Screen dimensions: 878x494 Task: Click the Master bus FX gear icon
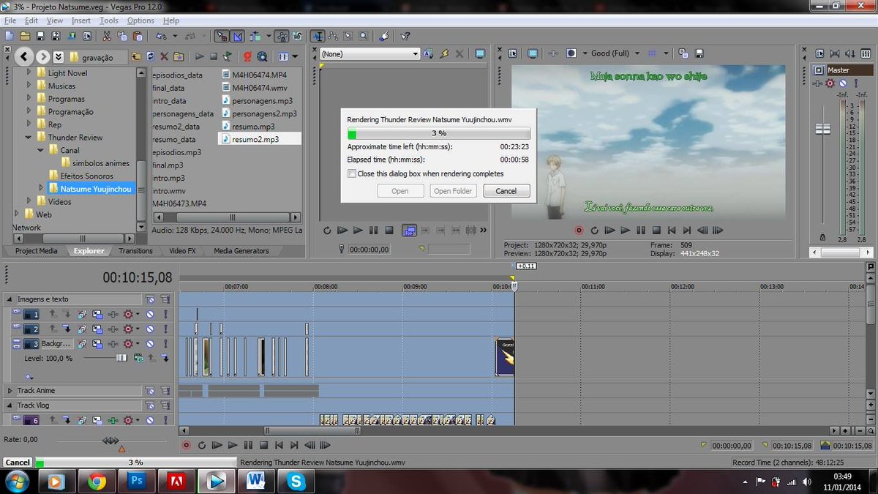coord(830,83)
